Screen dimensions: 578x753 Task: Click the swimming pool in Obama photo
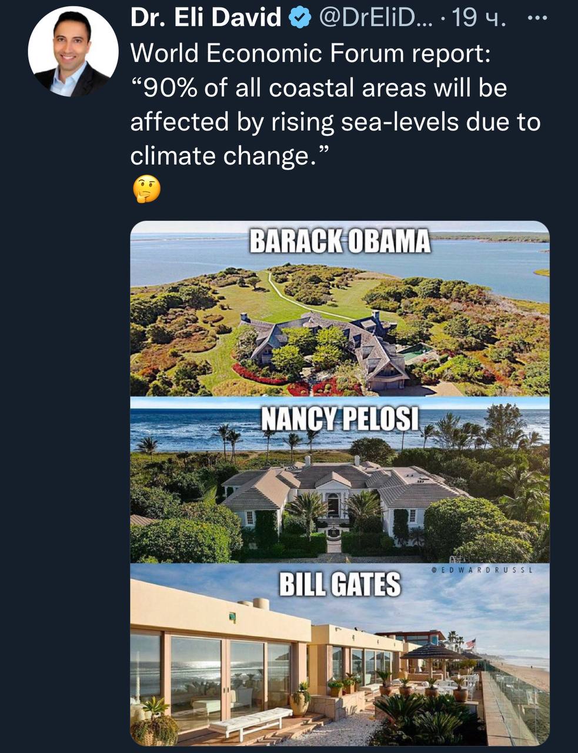point(417,351)
